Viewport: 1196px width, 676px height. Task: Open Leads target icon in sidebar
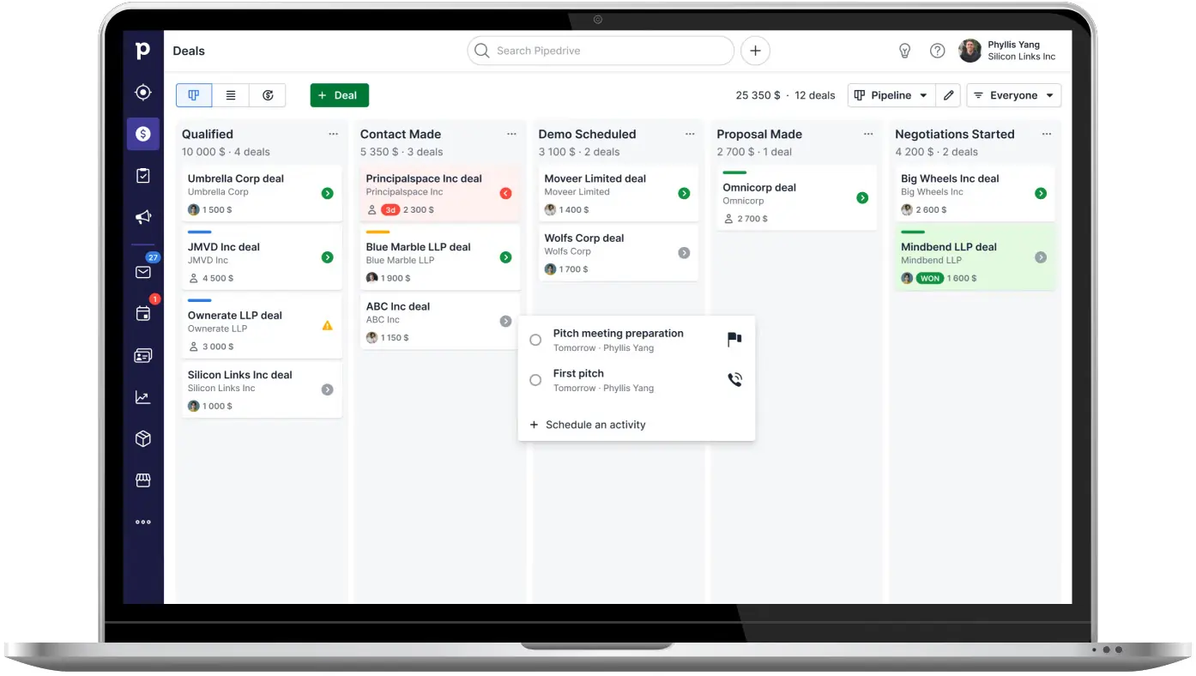pyautogui.click(x=143, y=93)
